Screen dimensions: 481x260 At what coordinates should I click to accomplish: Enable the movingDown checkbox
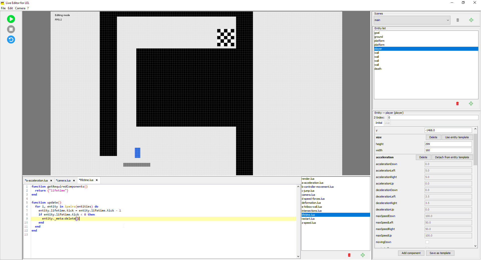click(x=427, y=242)
